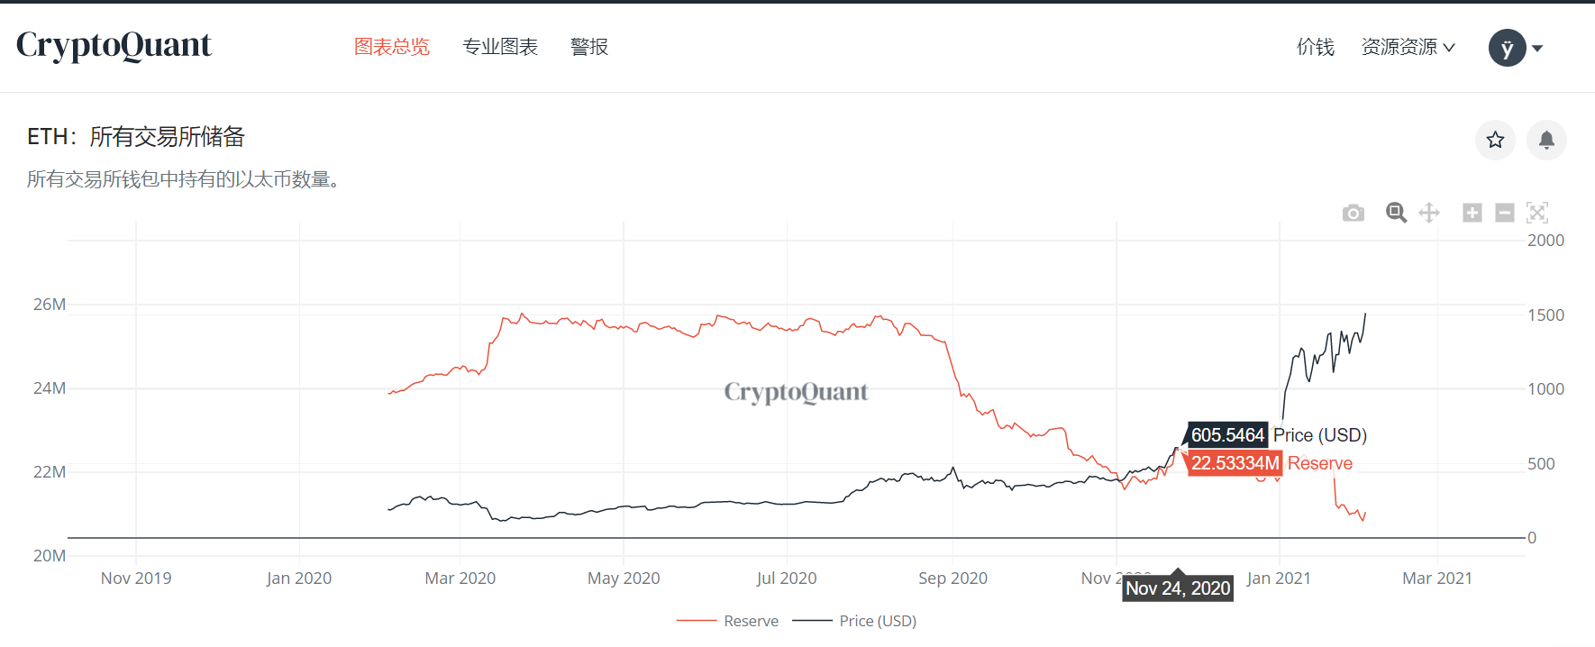
Task: Click the camera icon to download chart image
Action: click(1353, 213)
